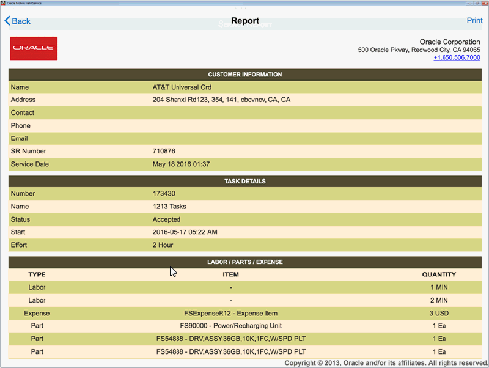Click the Phone row label
This screenshot has width=489, height=368.
[21, 126]
